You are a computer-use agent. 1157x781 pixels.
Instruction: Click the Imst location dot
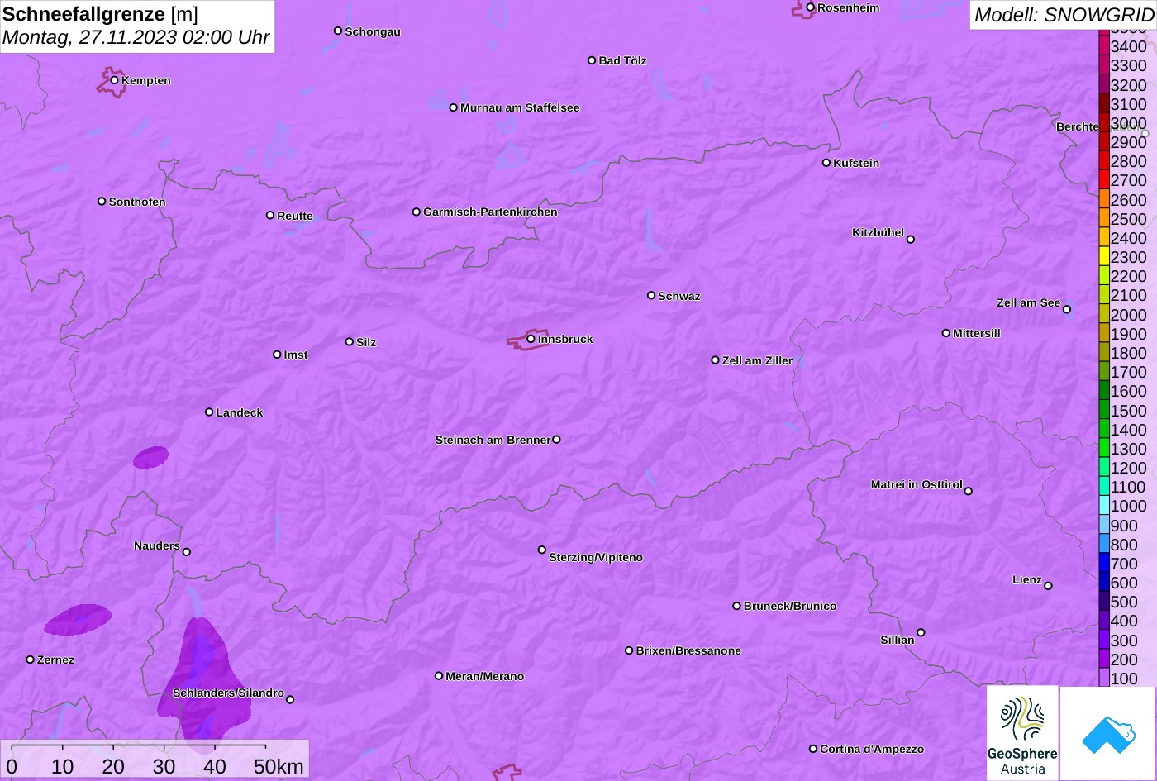click(x=277, y=355)
